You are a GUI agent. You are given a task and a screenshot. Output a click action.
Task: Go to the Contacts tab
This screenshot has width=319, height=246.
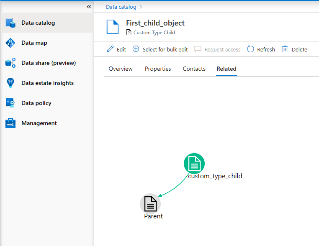pos(194,69)
